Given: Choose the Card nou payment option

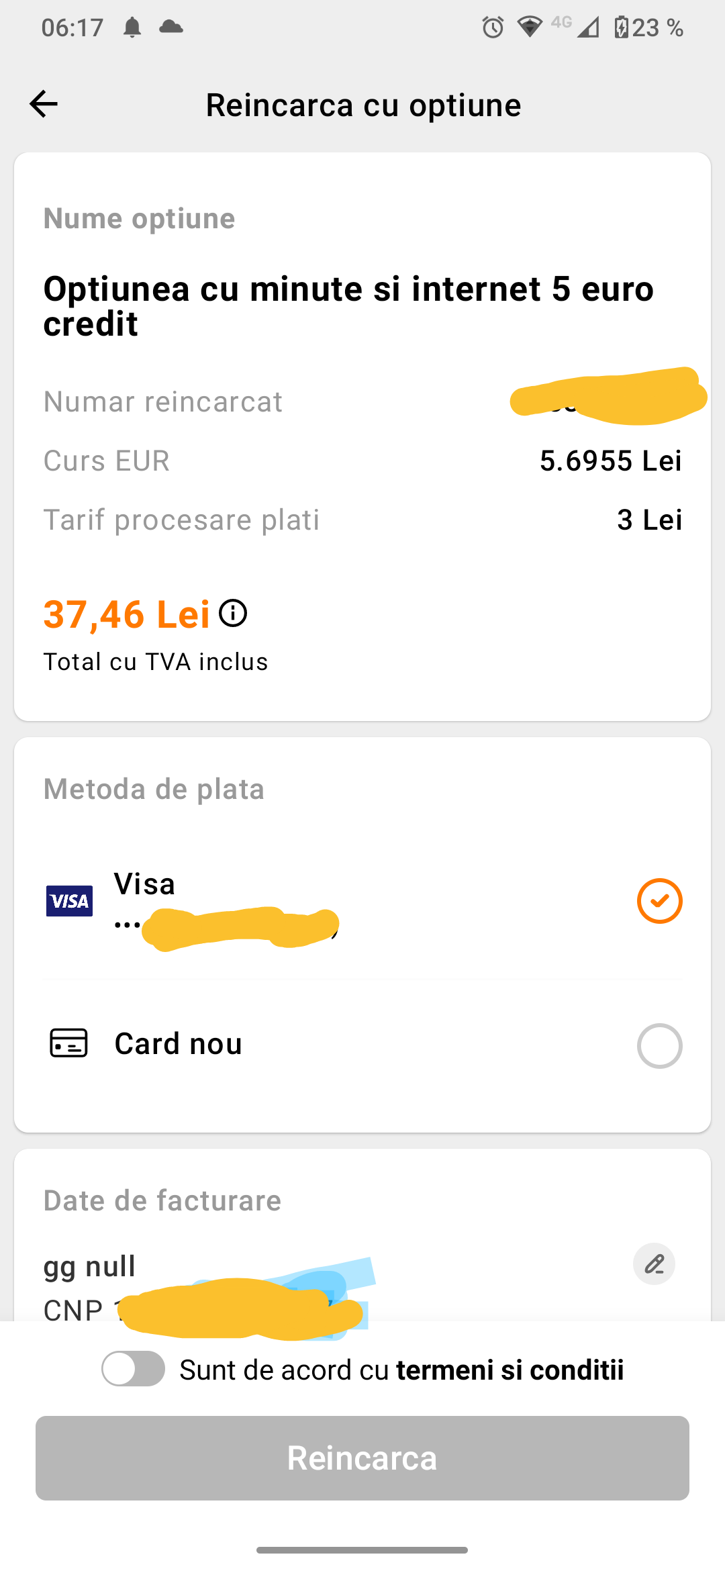Looking at the screenshot, I should 179,1044.
